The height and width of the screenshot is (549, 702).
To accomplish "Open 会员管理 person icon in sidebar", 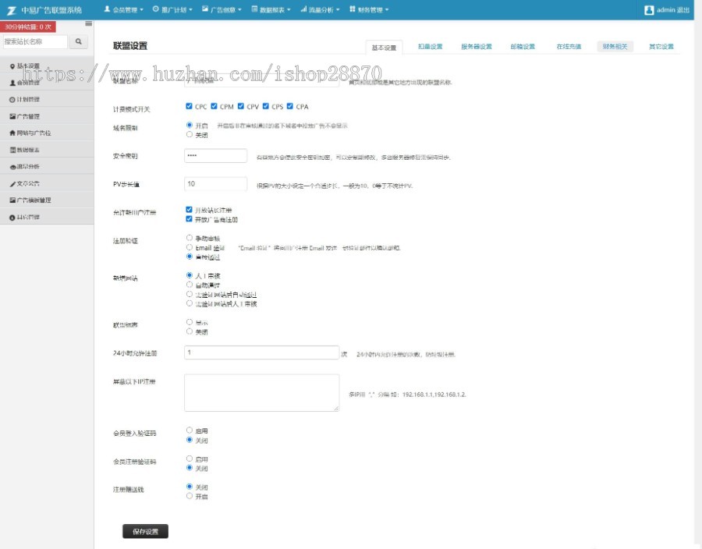I will pyautogui.click(x=12, y=83).
